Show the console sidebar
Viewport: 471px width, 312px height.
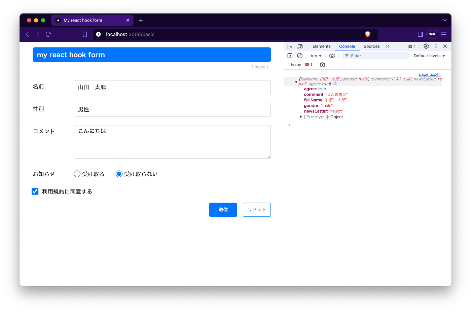290,56
